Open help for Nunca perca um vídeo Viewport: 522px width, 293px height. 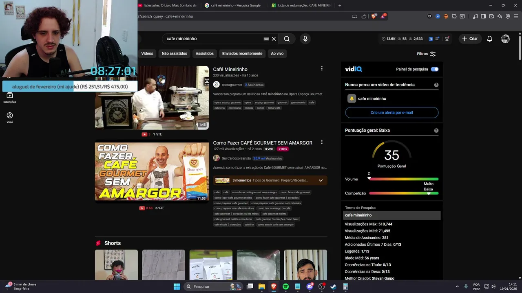[x=436, y=85]
